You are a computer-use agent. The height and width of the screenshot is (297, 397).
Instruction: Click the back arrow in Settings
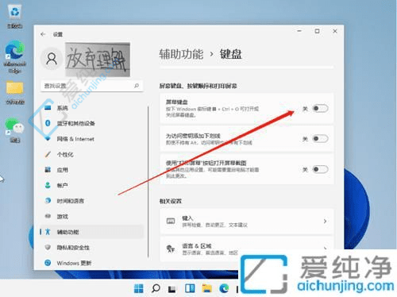click(x=43, y=34)
